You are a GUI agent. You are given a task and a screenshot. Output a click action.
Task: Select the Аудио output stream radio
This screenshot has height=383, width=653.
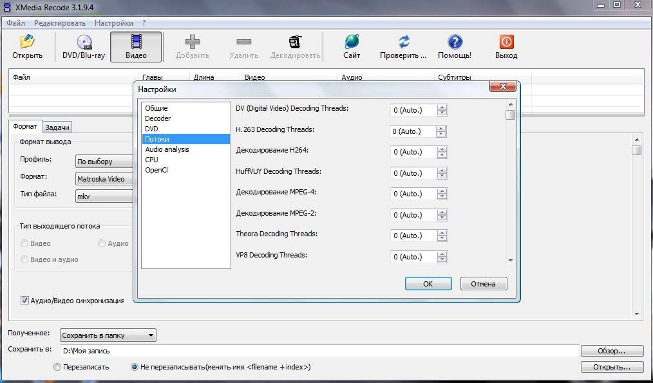(x=102, y=243)
